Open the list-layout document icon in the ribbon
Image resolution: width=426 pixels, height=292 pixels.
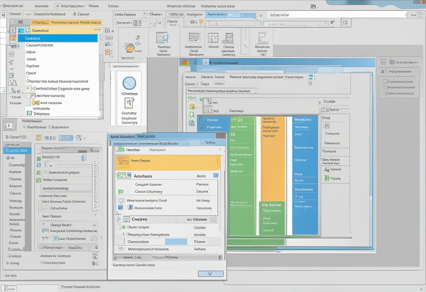click(162, 38)
